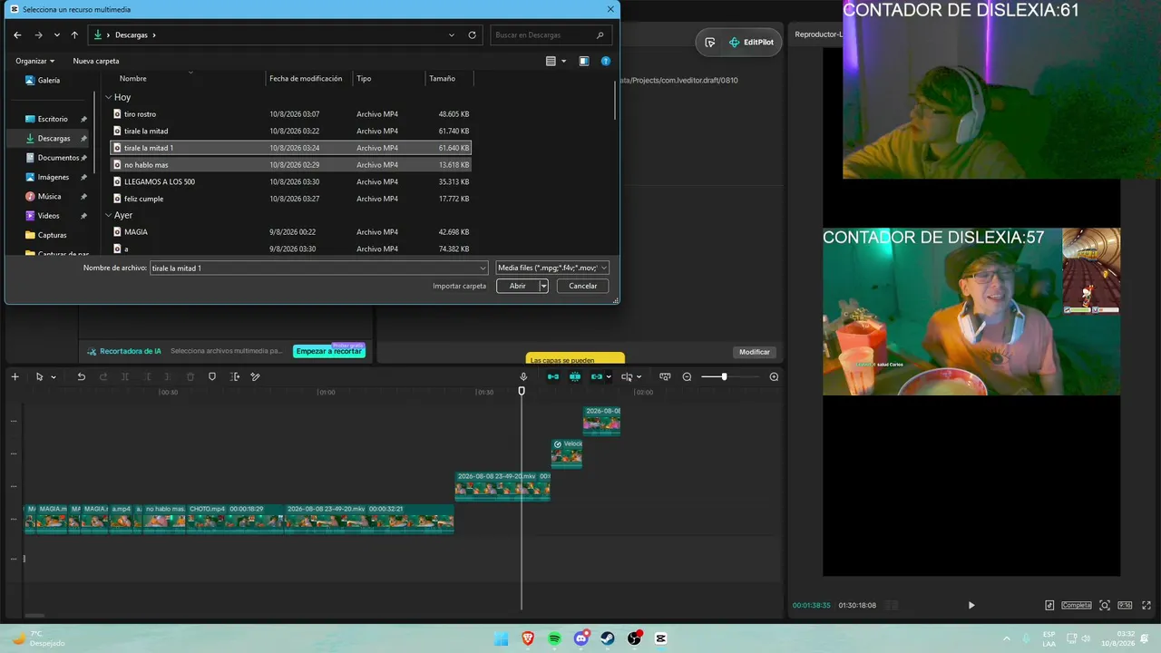Screen dimensions: 1161x653
Task: Click Empezar a recortar
Action: (329, 351)
